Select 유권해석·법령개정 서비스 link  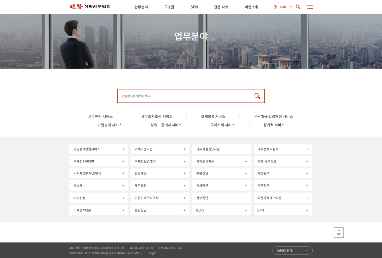(273, 117)
